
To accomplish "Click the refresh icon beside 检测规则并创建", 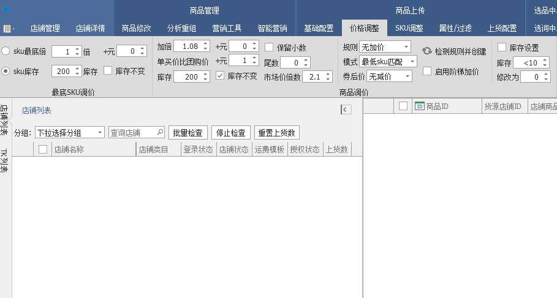I will click(427, 51).
